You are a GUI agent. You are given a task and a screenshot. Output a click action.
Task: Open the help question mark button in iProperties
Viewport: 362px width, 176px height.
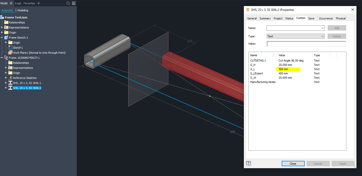point(248,163)
